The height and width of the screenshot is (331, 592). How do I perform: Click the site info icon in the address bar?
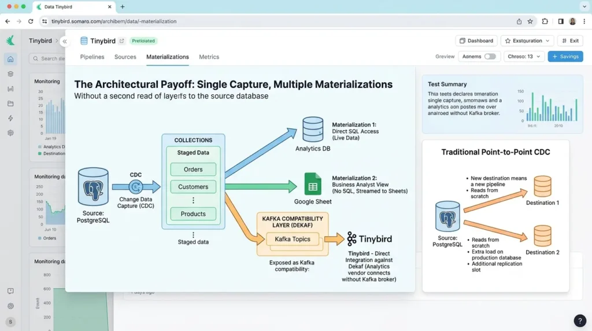point(45,21)
